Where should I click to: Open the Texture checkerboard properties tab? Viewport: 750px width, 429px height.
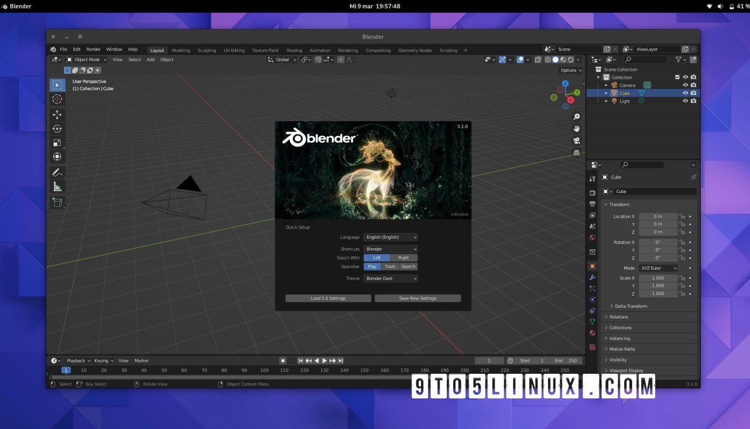pos(592,347)
